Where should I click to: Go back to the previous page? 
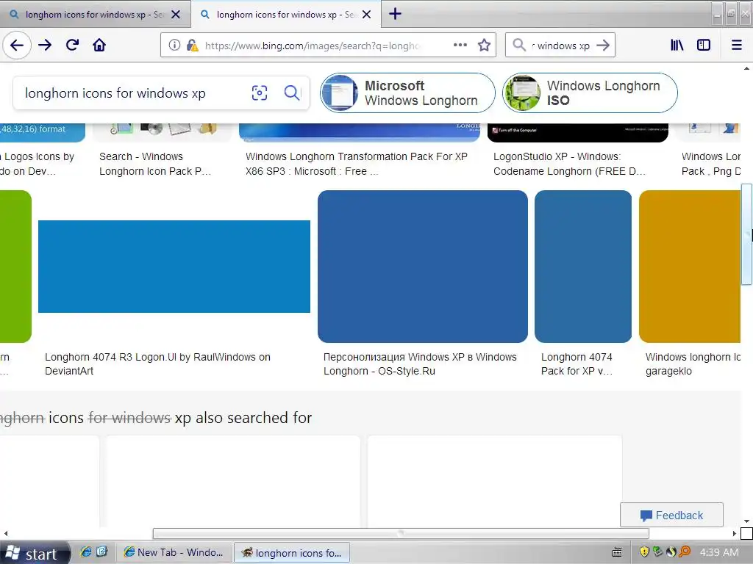coord(17,45)
